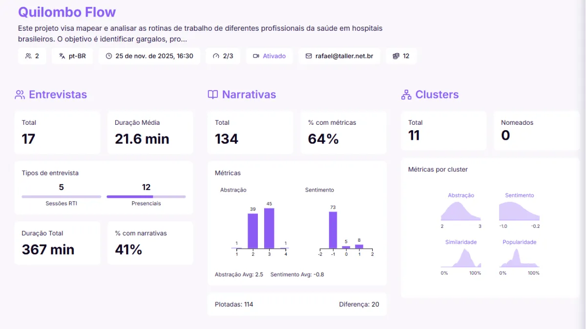Image resolution: width=586 pixels, height=329 pixels.
Task: Click the camera icon in the Ativado badge
Action: 256,56
